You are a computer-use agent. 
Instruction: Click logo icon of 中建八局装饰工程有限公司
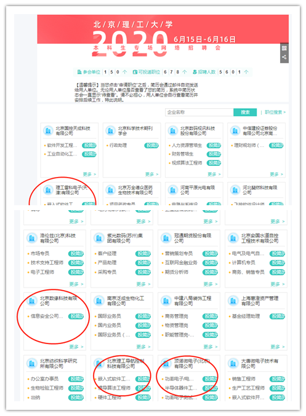(x=166, y=300)
